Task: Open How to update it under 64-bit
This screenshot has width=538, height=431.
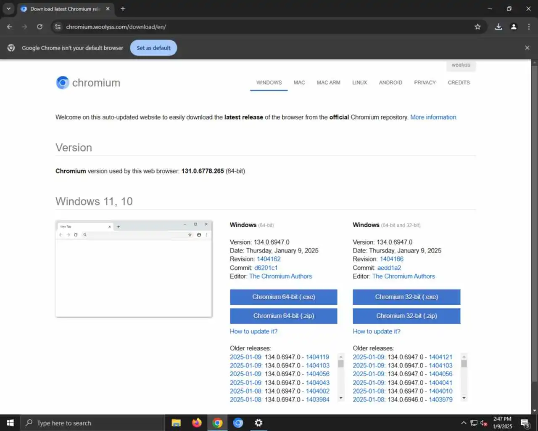Action: coord(253,331)
